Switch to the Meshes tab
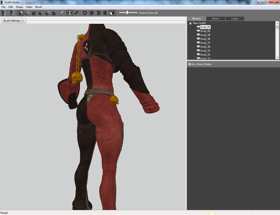280x215 pixels. [196, 19]
